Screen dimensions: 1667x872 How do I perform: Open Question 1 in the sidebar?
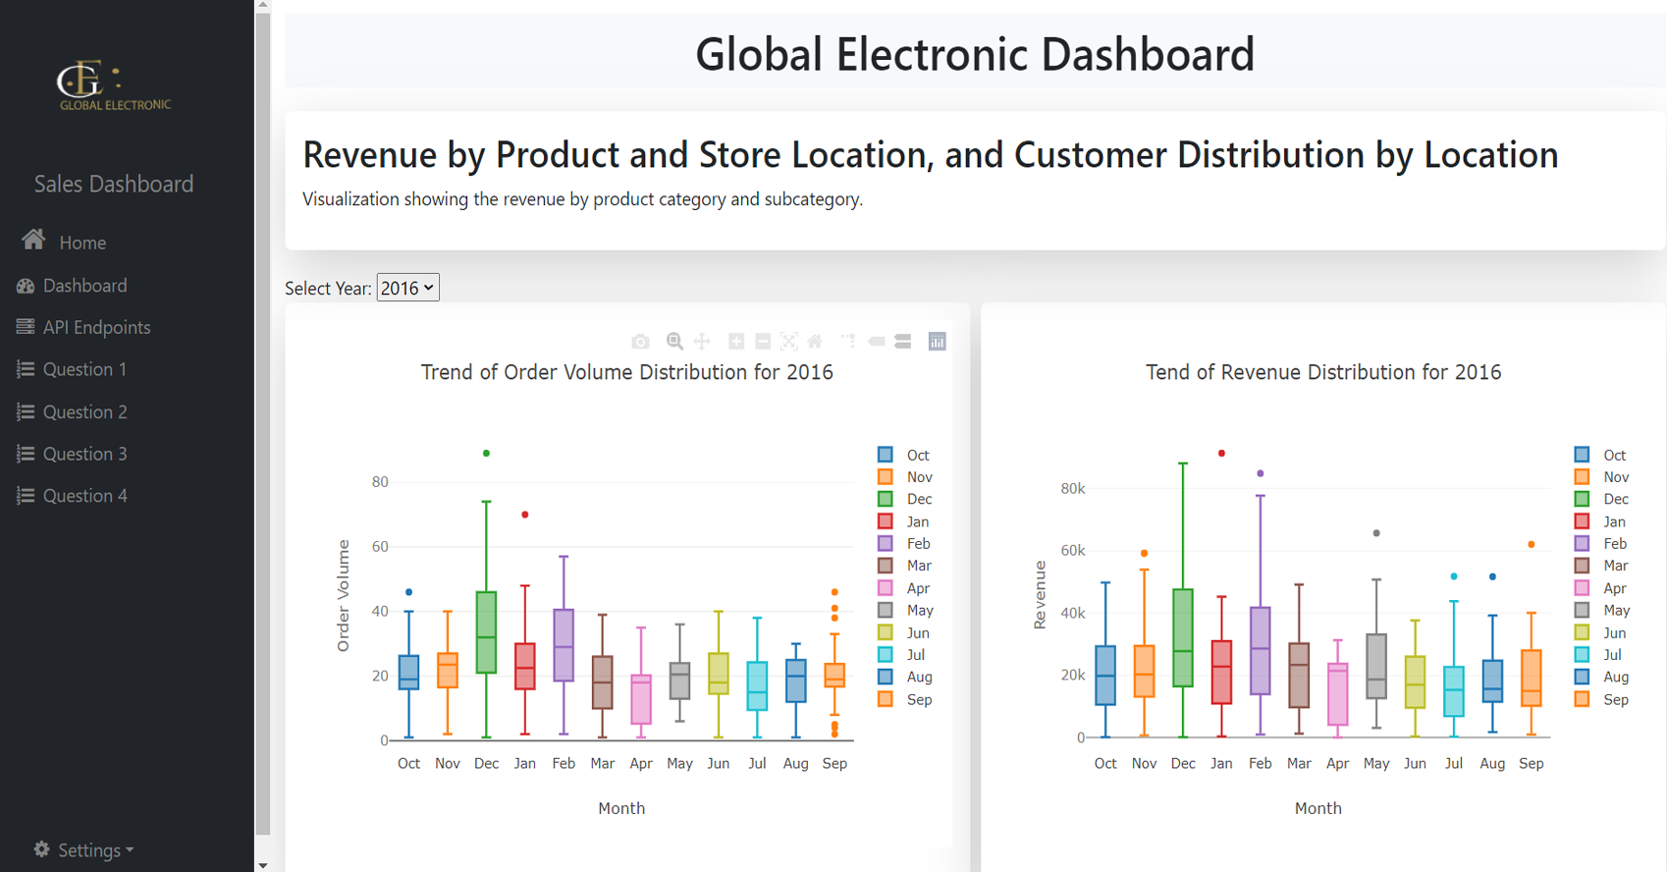tap(84, 369)
